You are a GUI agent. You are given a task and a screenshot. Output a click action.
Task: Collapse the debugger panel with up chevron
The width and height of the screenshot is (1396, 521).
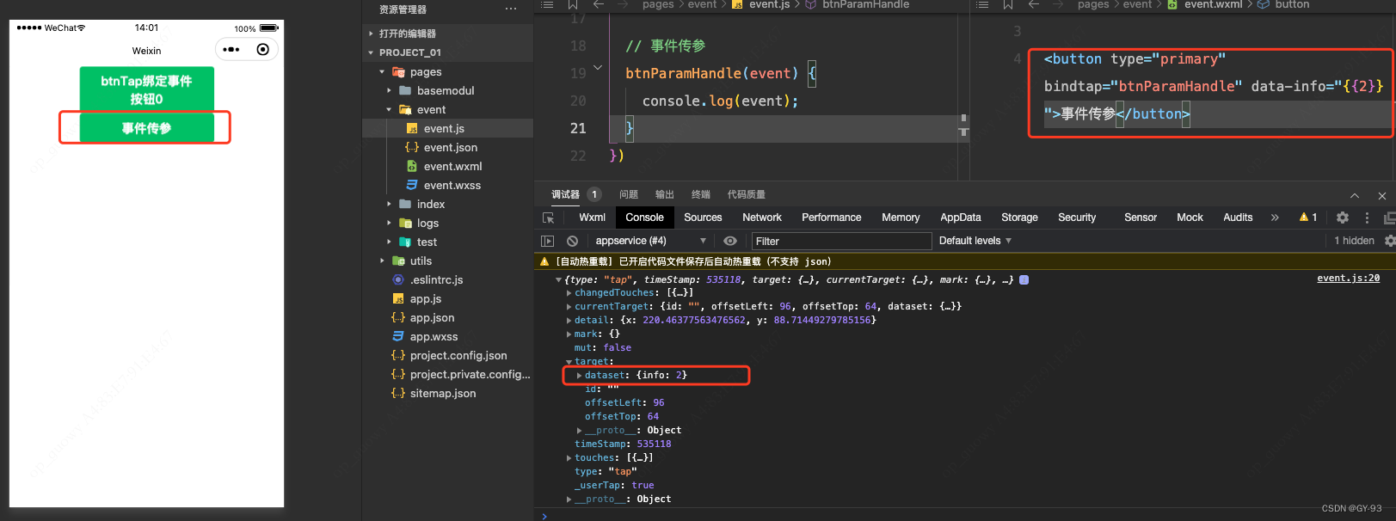point(1355,195)
